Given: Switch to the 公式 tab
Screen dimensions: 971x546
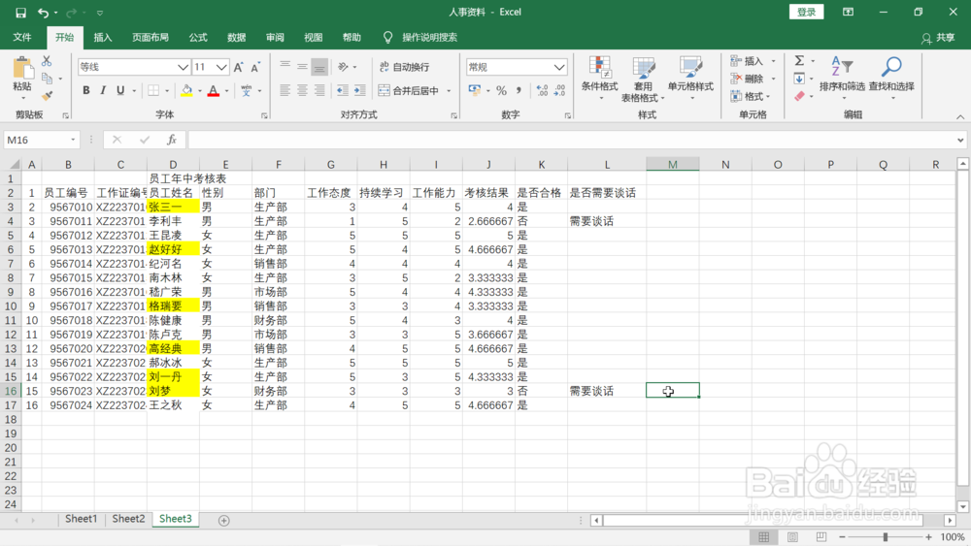Looking at the screenshot, I should point(198,37).
